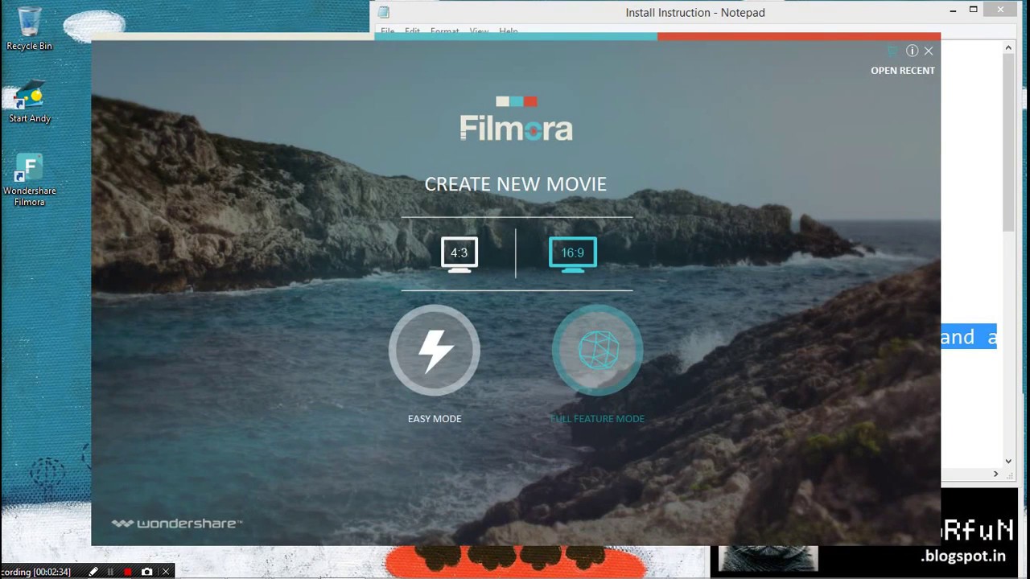1030x579 pixels.
Task: Take a snapshot with recorder camera icon
Action: point(146,572)
